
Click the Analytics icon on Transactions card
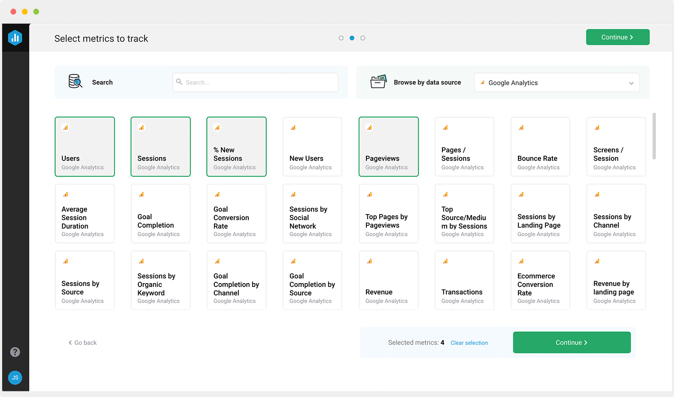(445, 261)
